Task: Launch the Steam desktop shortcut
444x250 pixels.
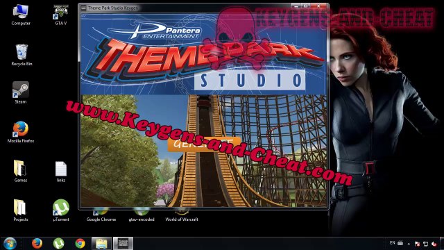Action: (21, 92)
